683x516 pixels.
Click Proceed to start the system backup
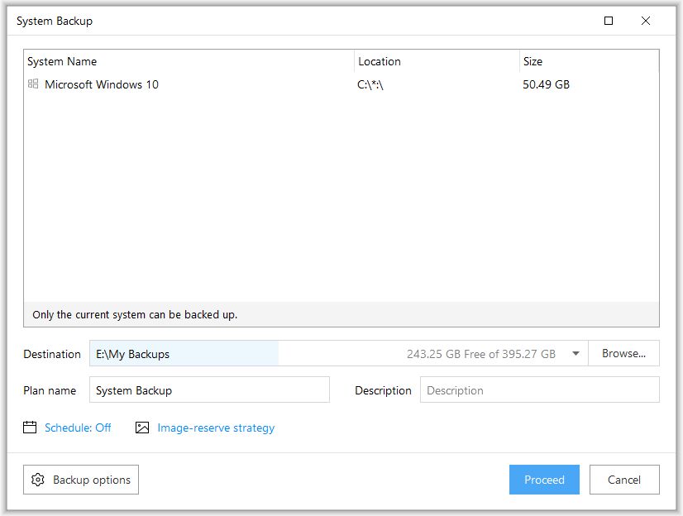click(x=543, y=480)
